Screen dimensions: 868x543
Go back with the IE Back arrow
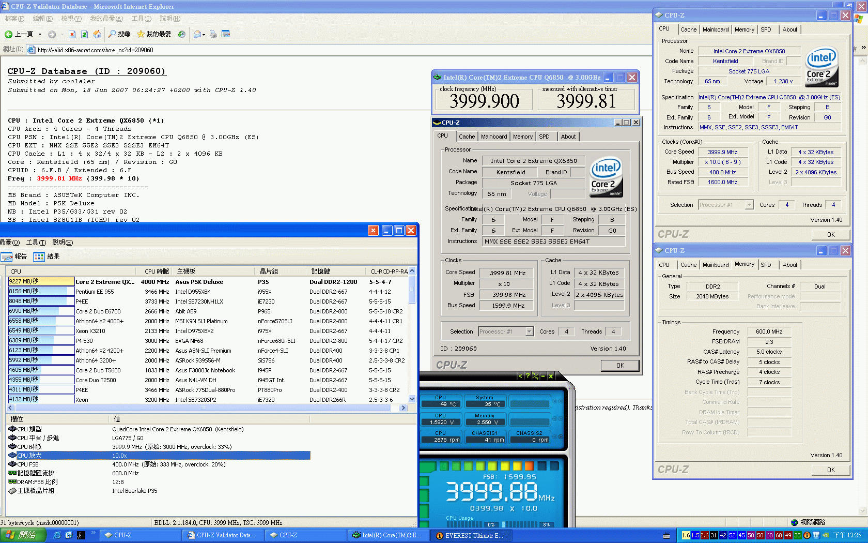pyautogui.click(x=8, y=34)
